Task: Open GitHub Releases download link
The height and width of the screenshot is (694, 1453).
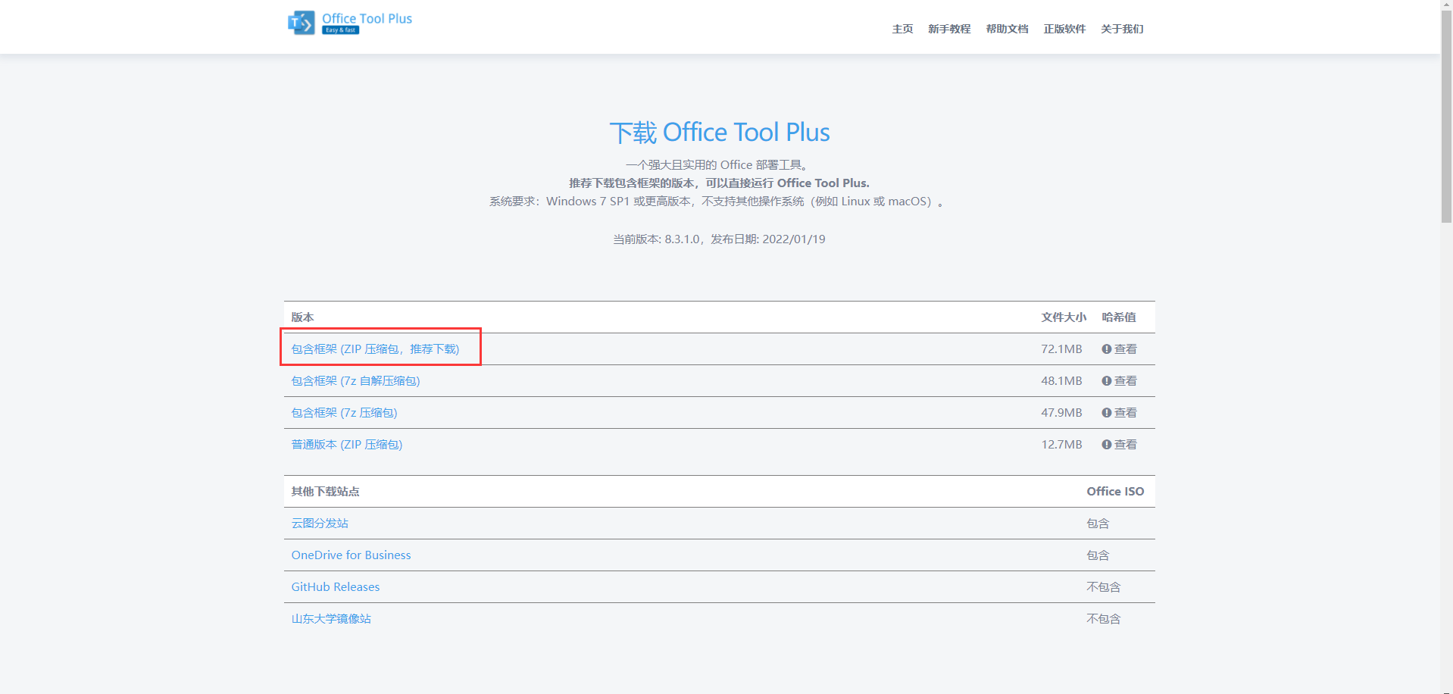Action: tap(336, 587)
